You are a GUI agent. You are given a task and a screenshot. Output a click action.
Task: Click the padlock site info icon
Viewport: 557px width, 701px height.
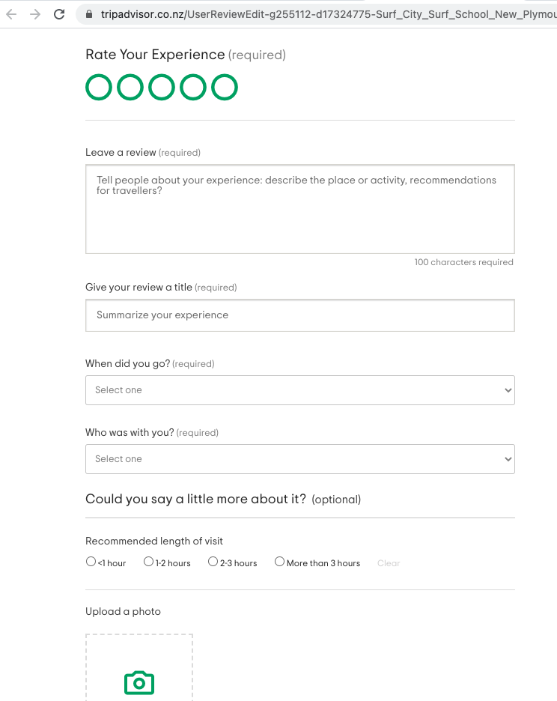(89, 14)
